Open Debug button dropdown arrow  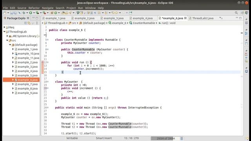(27, 13)
